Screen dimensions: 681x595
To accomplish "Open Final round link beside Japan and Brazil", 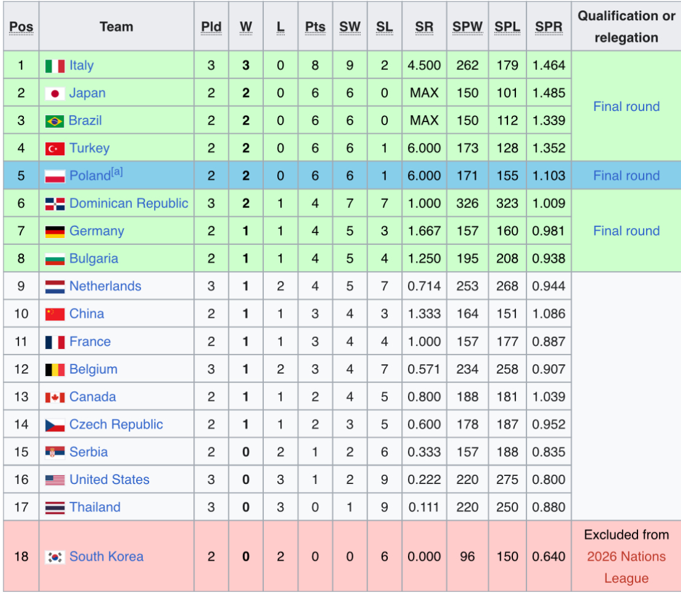I will point(626,107).
